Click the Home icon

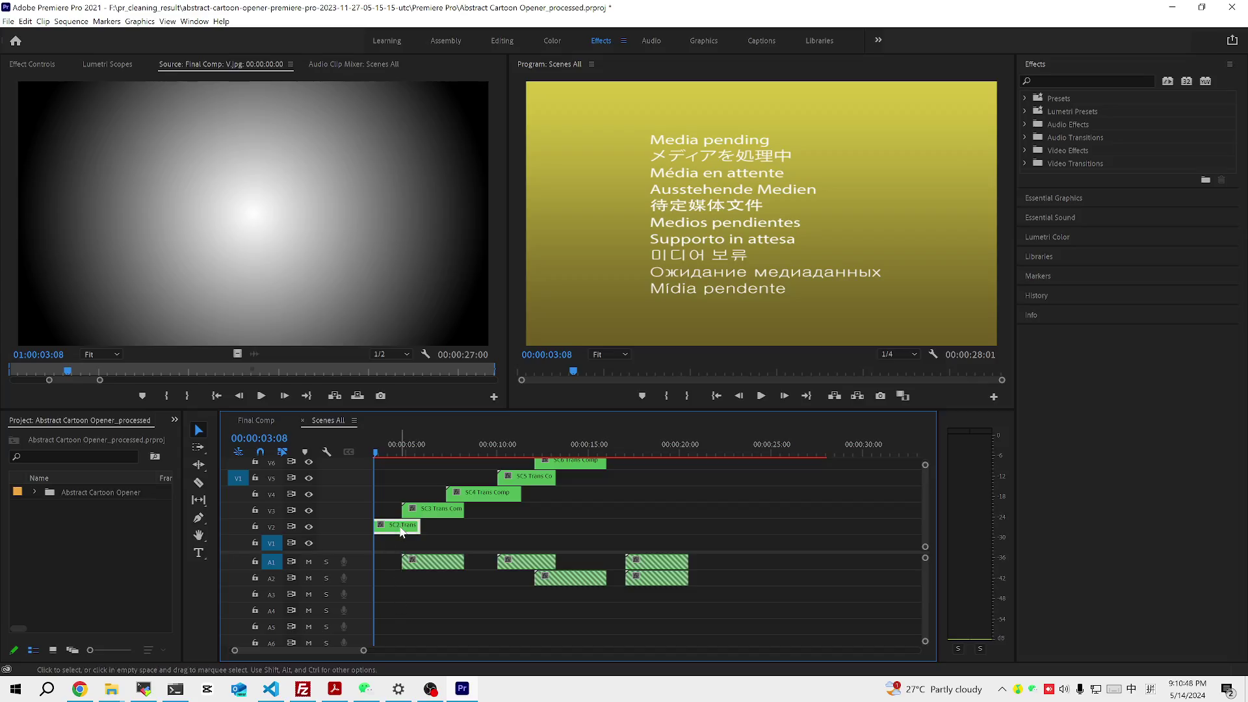[x=16, y=41]
